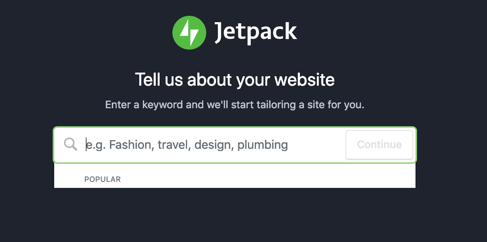The height and width of the screenshot is (242, 487).
Task: Place cursor at start of keyword field
Action: tap(86, 145)
